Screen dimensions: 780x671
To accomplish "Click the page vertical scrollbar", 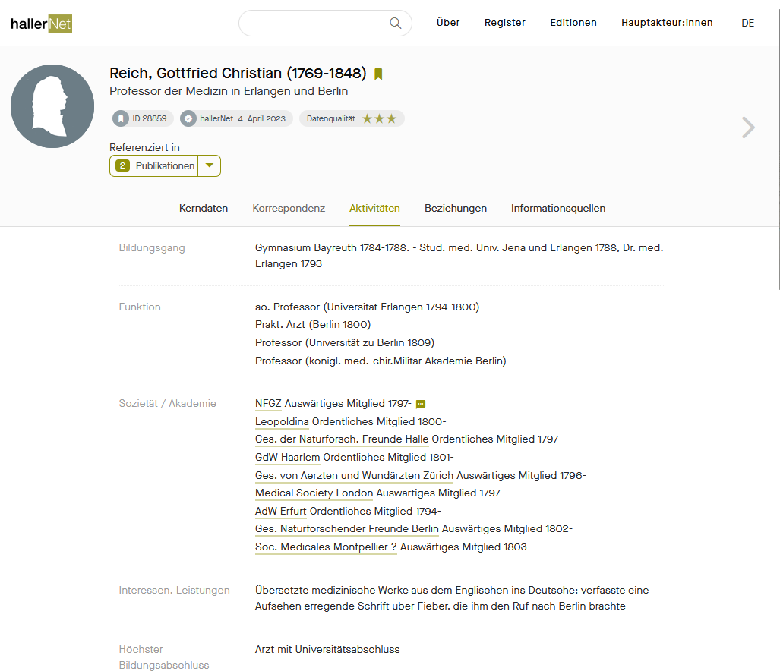I will point(776,152).
